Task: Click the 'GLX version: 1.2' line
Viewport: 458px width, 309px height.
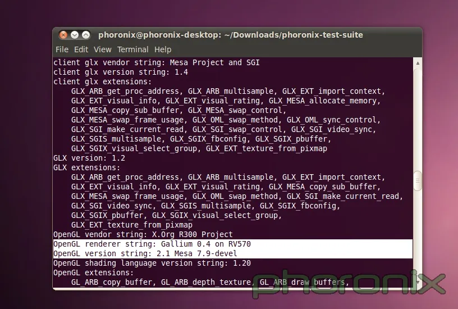Action: tap(89, 158)
